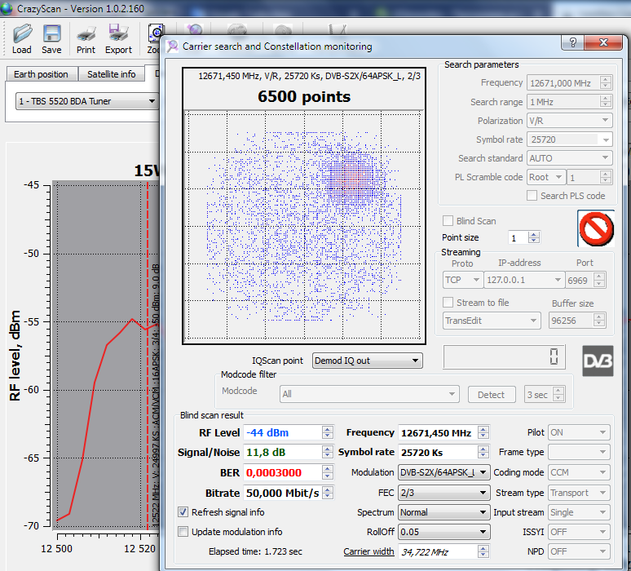Click the result Frequency 12671,450 MHz stepper
Screen dimensions: 631x571
(x=483, y=432)
